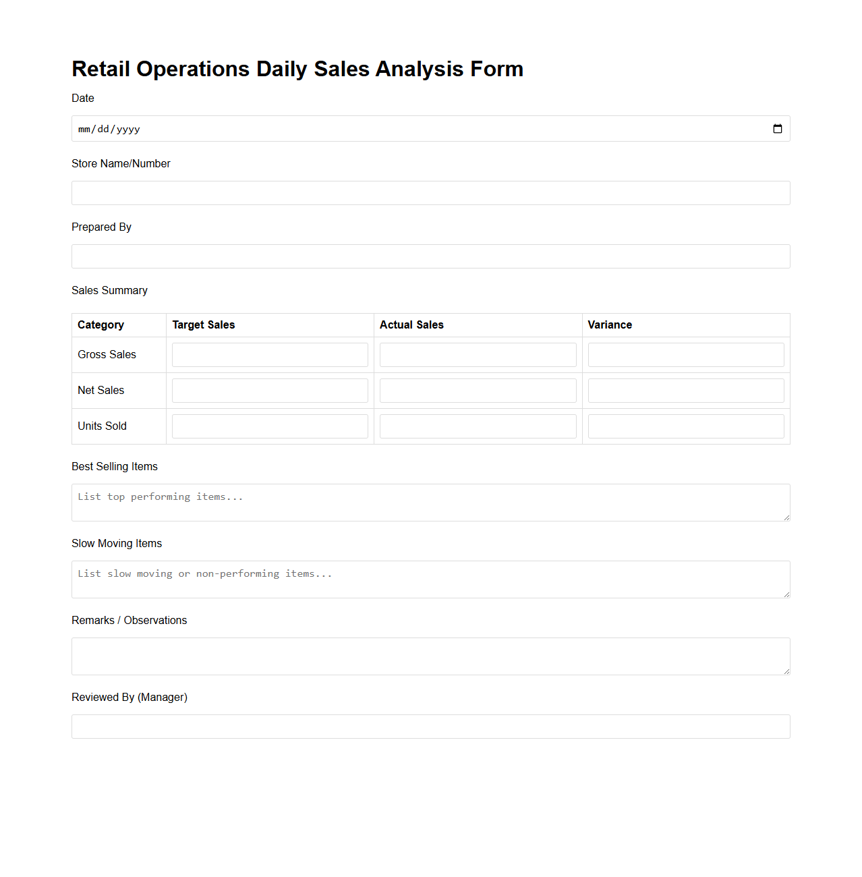Click the Store Name/Number field

[x=430, y=193]
